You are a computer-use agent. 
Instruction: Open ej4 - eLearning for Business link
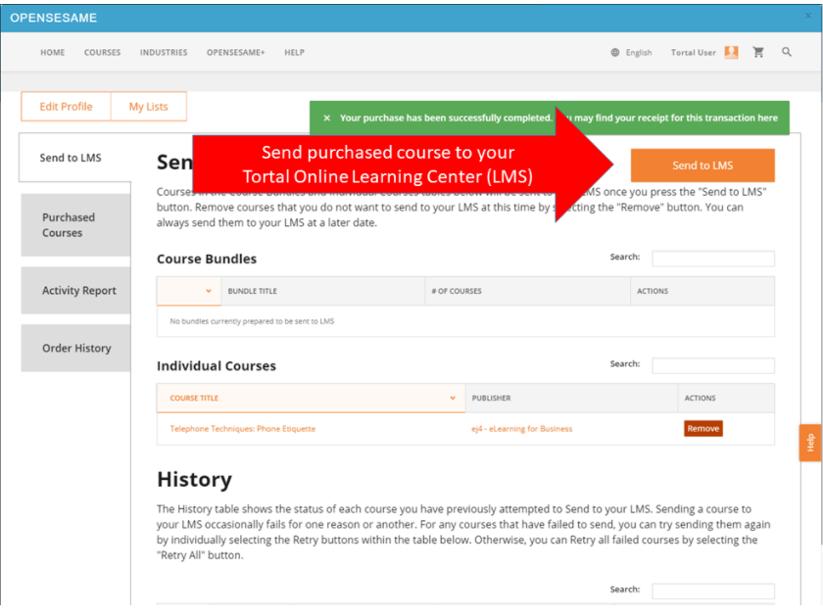[521, 429]
